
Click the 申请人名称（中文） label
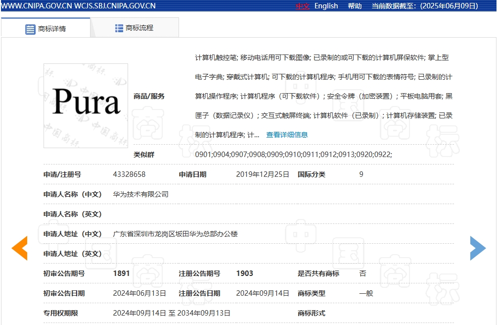[x=72, y=194]
